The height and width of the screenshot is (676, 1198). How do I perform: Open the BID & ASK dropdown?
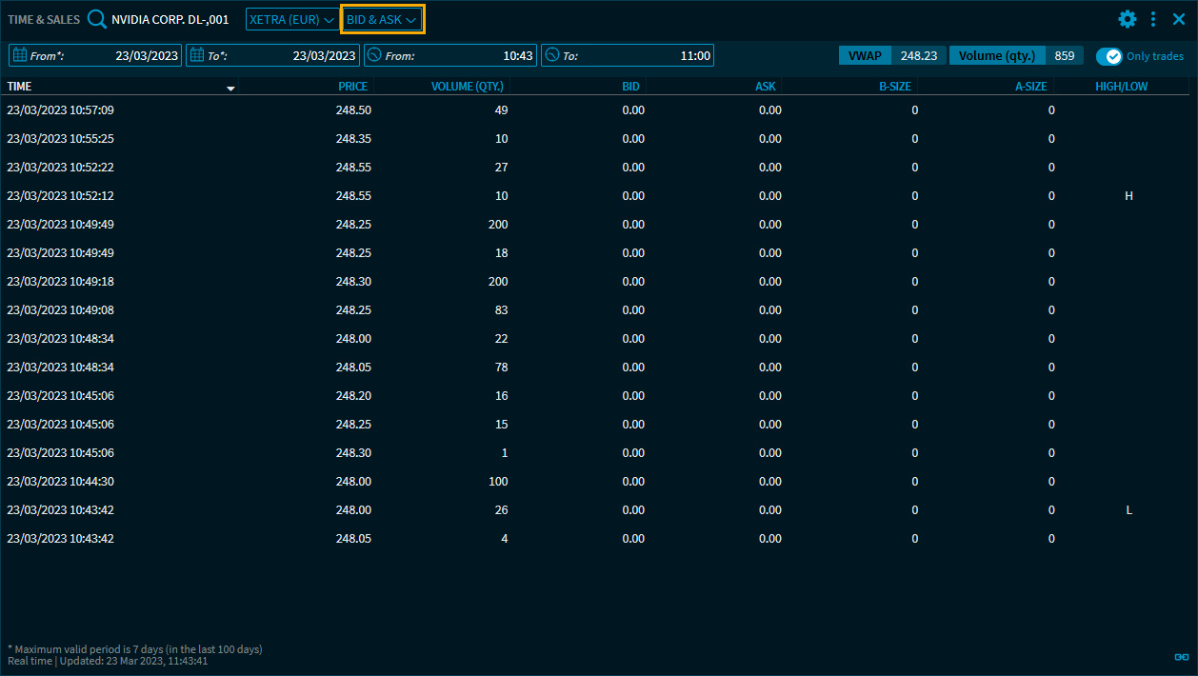click(382, 19)
